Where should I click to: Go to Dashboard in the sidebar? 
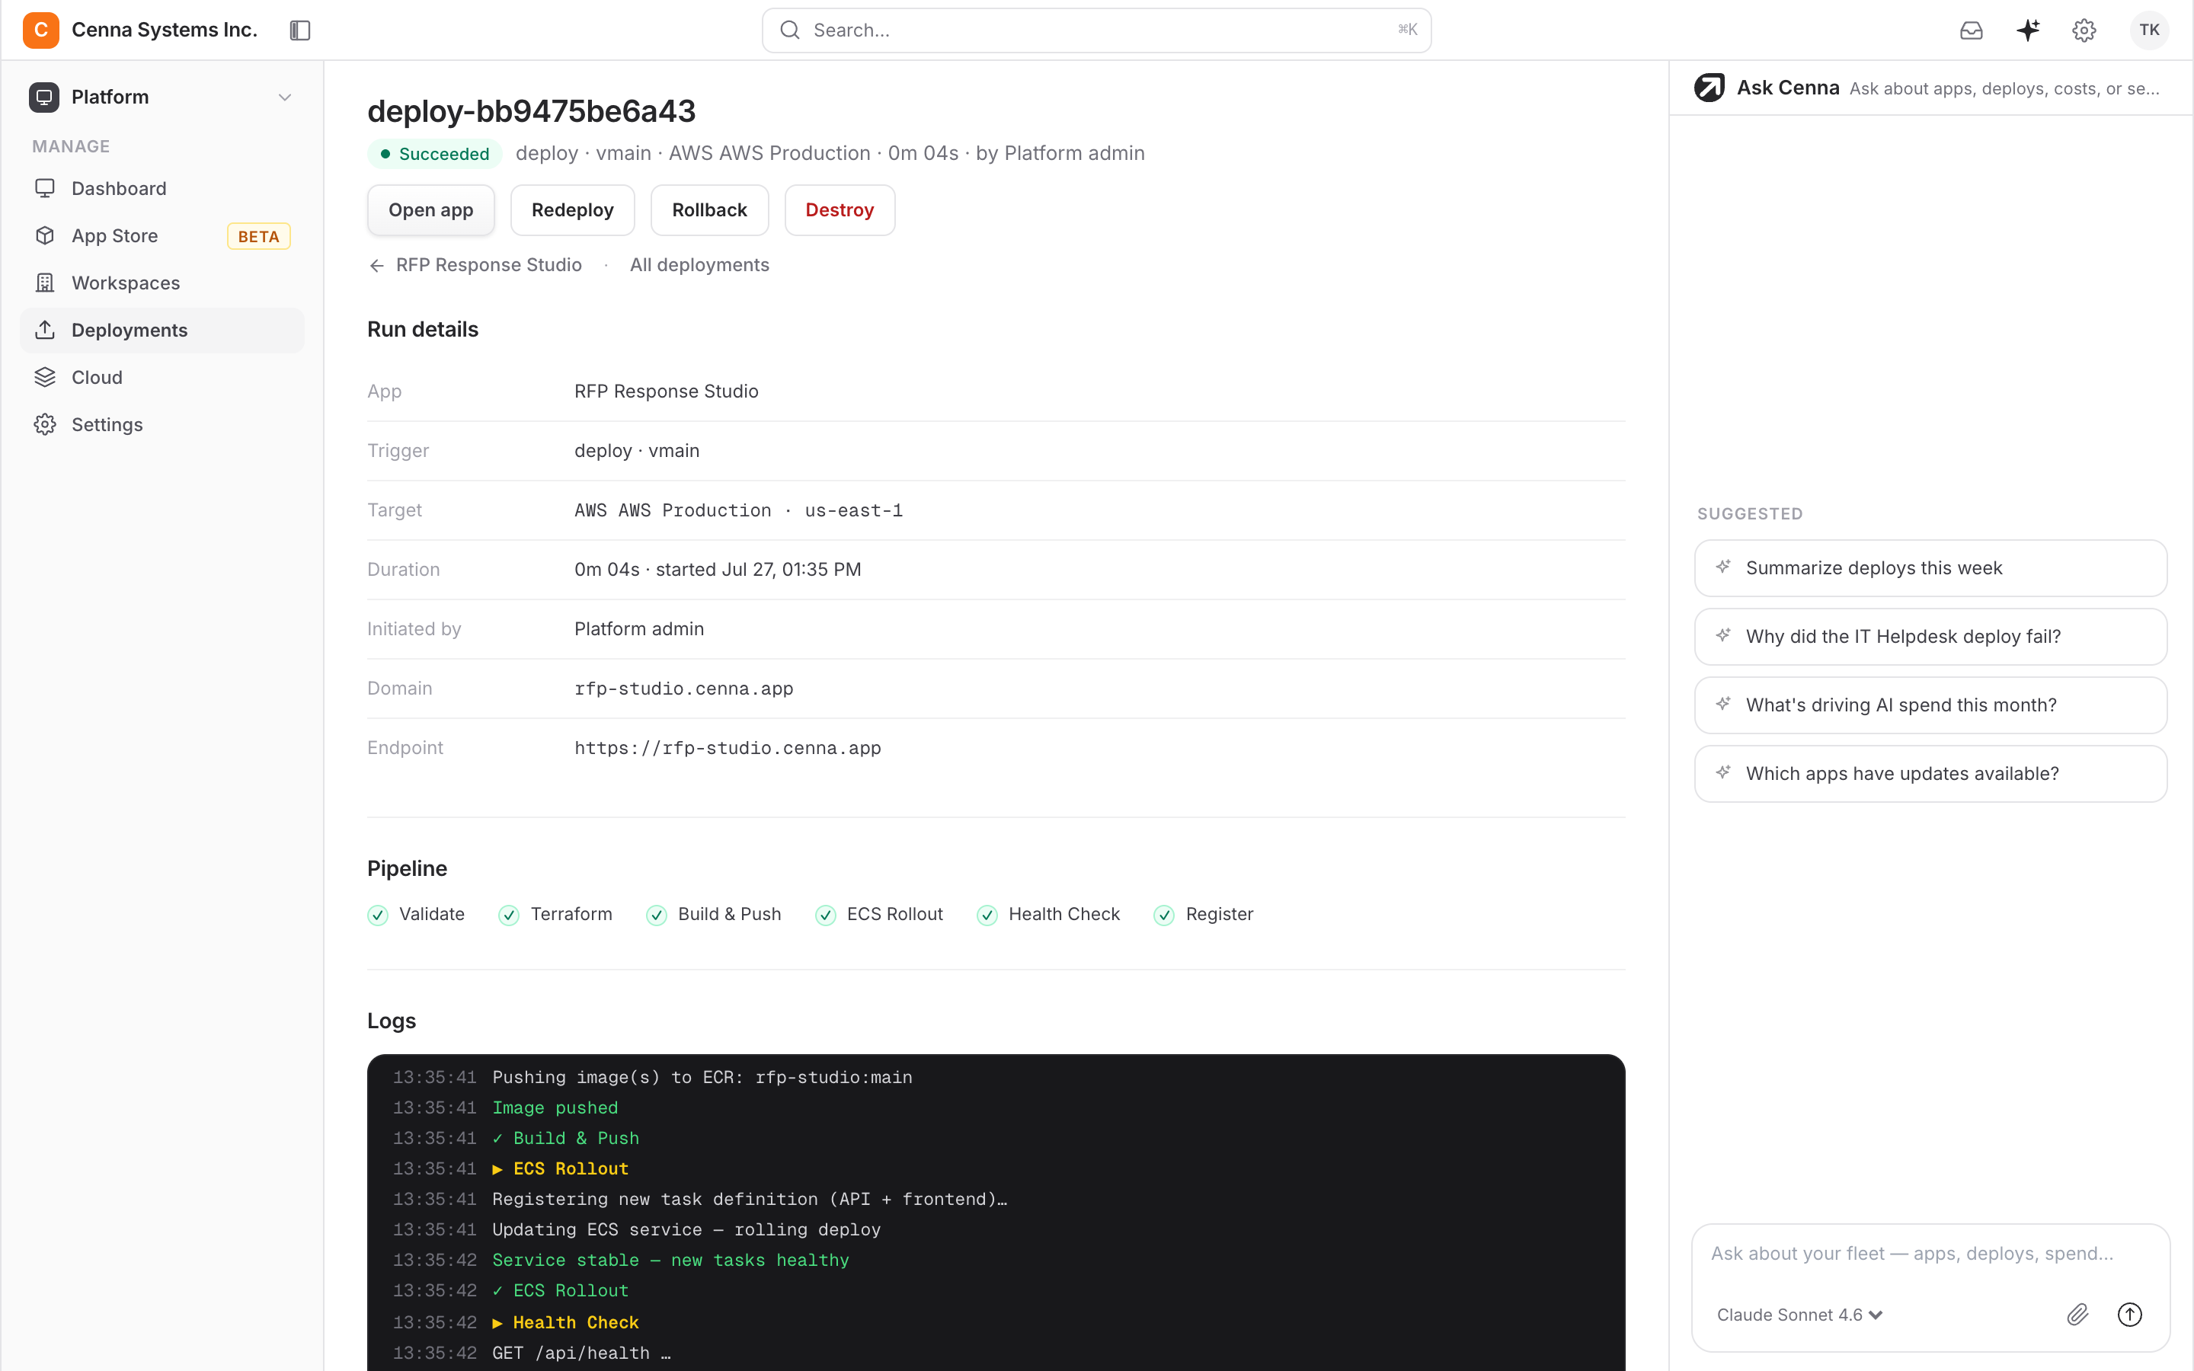[162, 189]
